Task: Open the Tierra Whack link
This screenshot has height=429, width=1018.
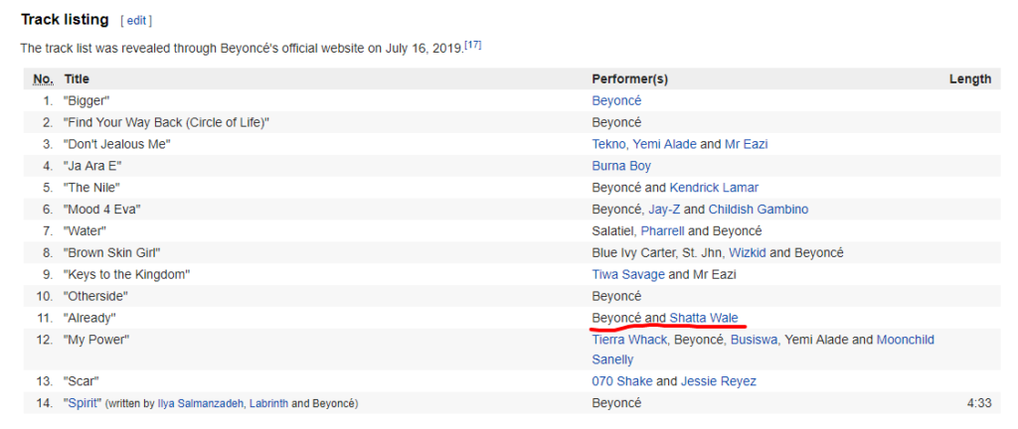Action: point(629,340)
